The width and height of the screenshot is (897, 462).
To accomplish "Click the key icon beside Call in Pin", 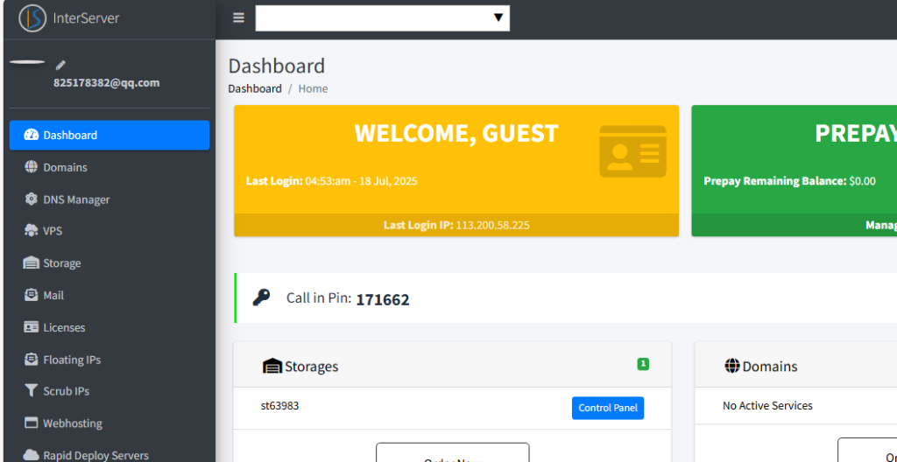I will click(261, 297).
